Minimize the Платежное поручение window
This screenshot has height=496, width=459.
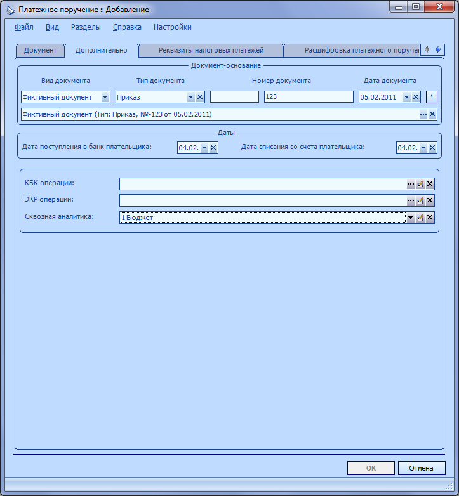coord(399,6)
